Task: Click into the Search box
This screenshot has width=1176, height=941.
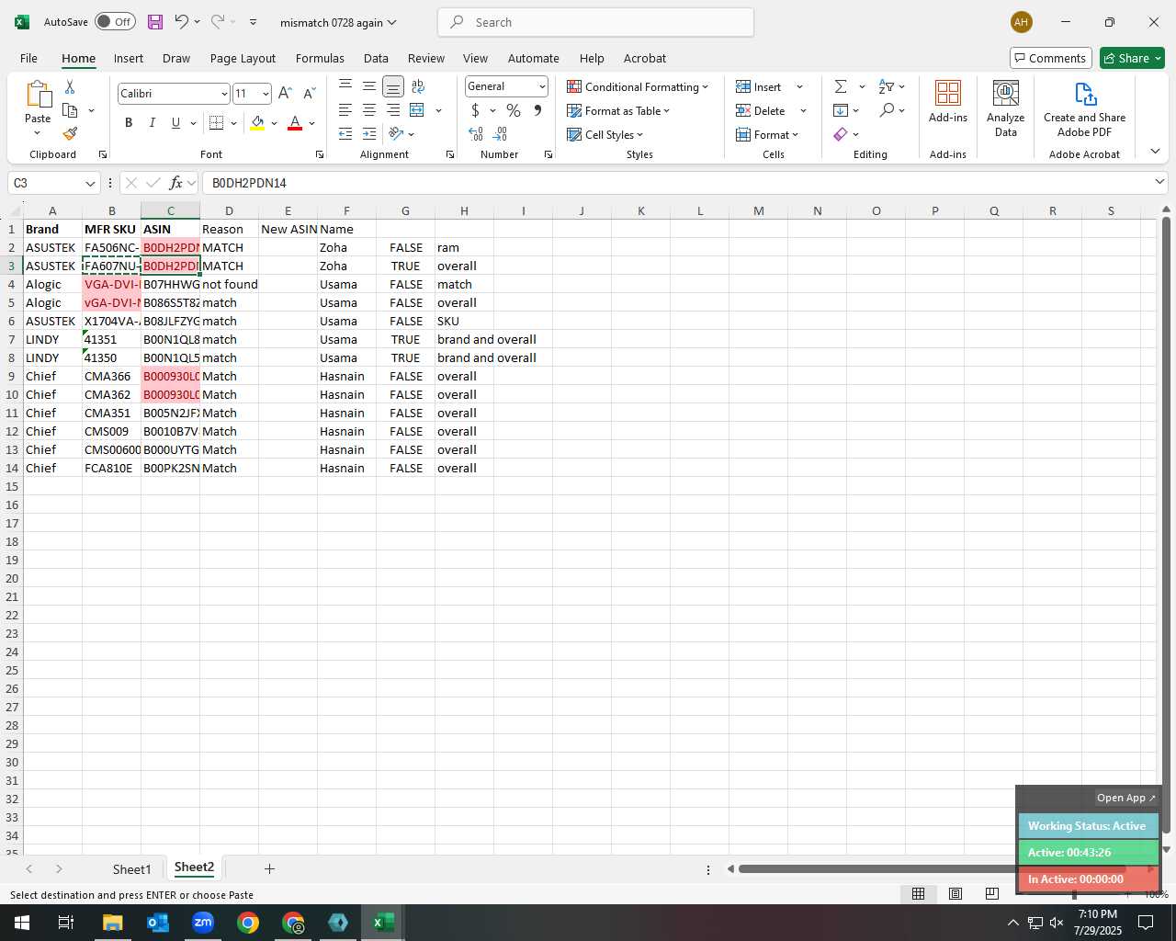Action: (x=595, y=22)
